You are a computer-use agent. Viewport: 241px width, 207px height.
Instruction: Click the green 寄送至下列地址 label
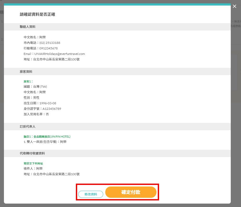[x=33, y=163]
